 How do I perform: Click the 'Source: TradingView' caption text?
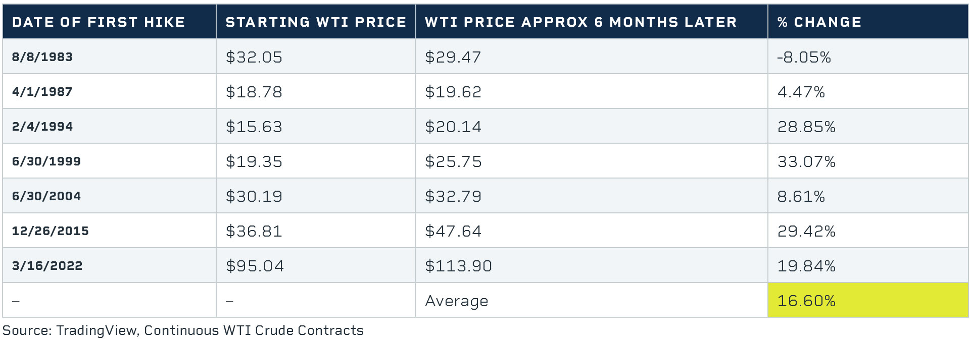point(183,330)
